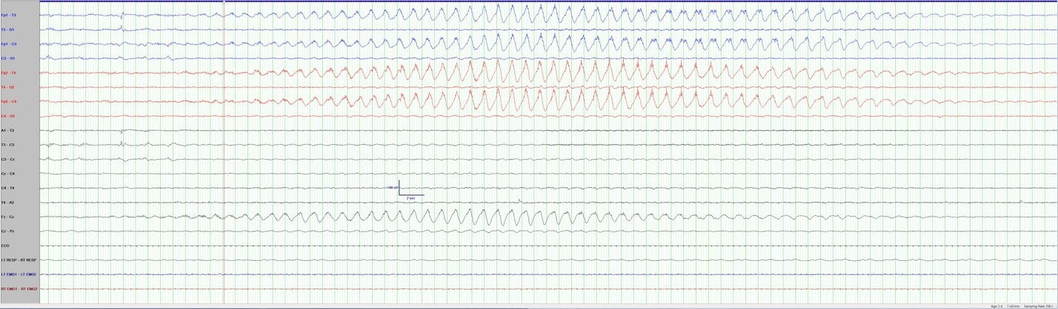This screenshot has height=309, width=1058.
Task: Select the T3 - O1 channel label
Action: tap(8, 30)
